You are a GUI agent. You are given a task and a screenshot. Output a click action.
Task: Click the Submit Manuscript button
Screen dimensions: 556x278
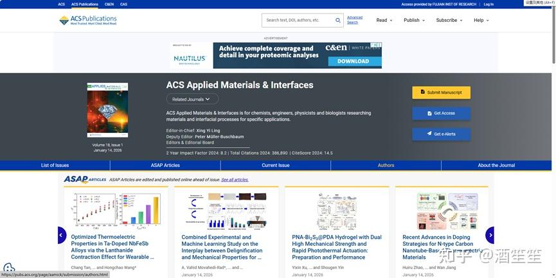click(x=441, y=92)
